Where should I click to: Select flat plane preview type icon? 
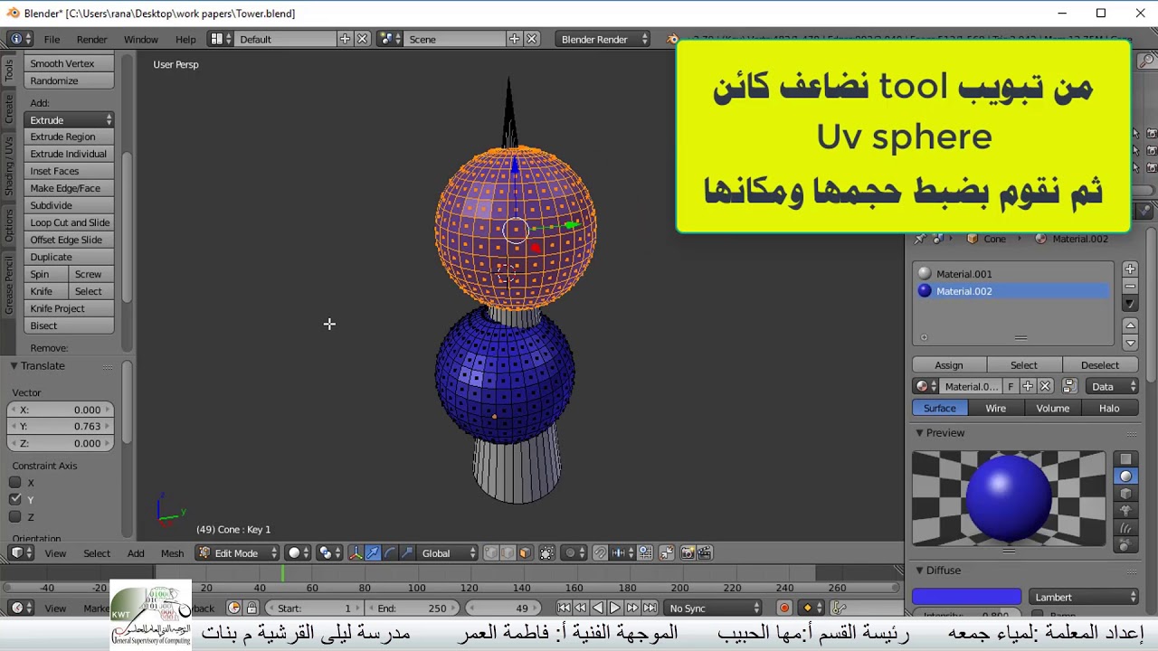click(x=1125, y=459)
